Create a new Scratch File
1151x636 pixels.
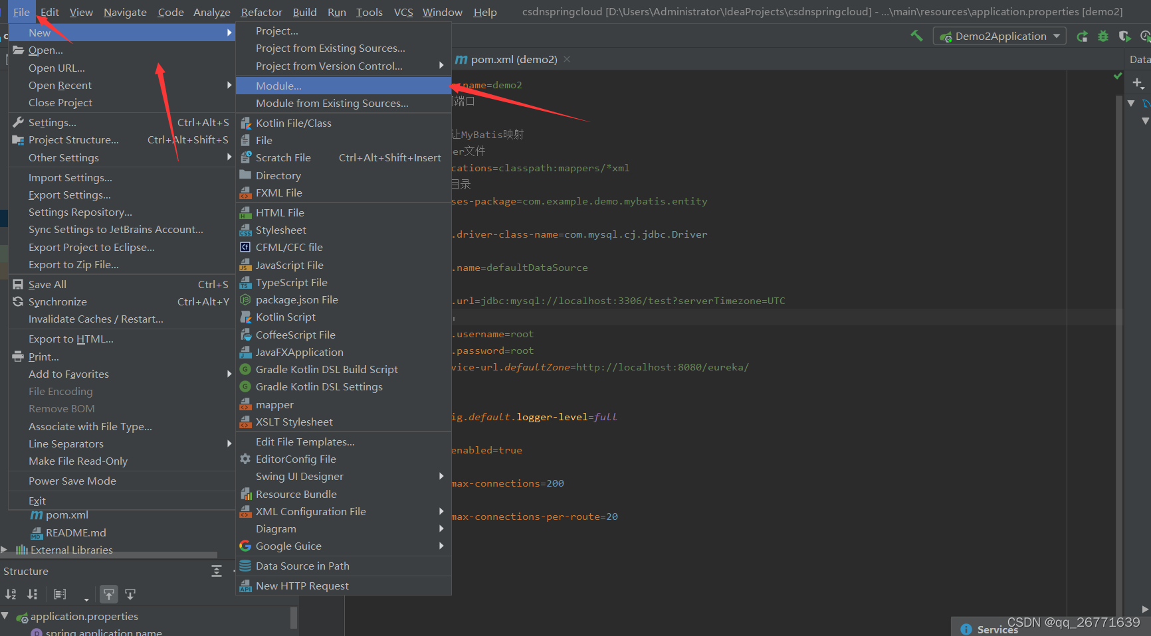344,157
